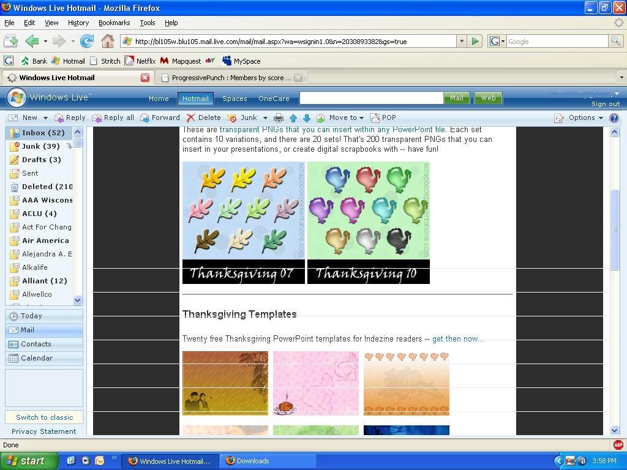Expand the Junk dropdown arrow

[x=265, y=118]
